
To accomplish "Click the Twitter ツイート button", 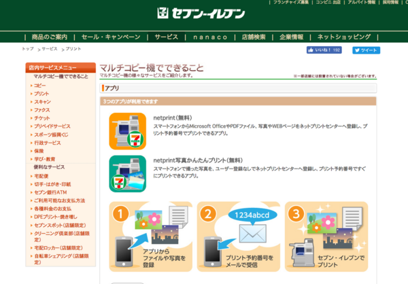I will pyautogui.click(x=366, y=50).
